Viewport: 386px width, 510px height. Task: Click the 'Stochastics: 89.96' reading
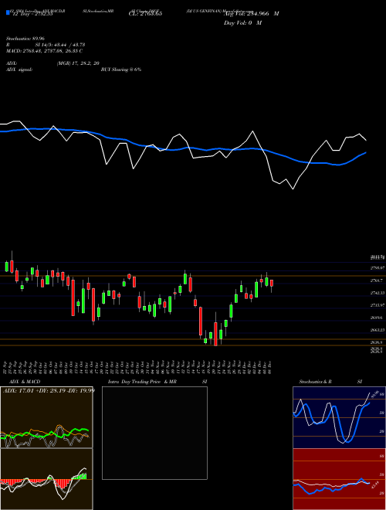[x=25, y=39]
